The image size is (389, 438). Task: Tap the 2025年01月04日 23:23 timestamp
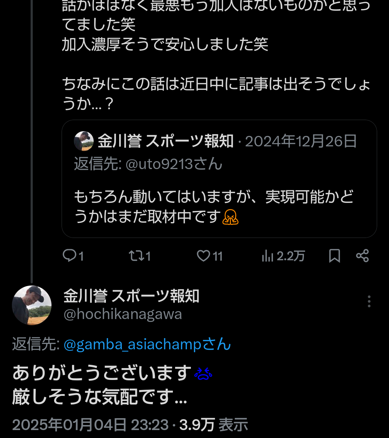point(90,425)
